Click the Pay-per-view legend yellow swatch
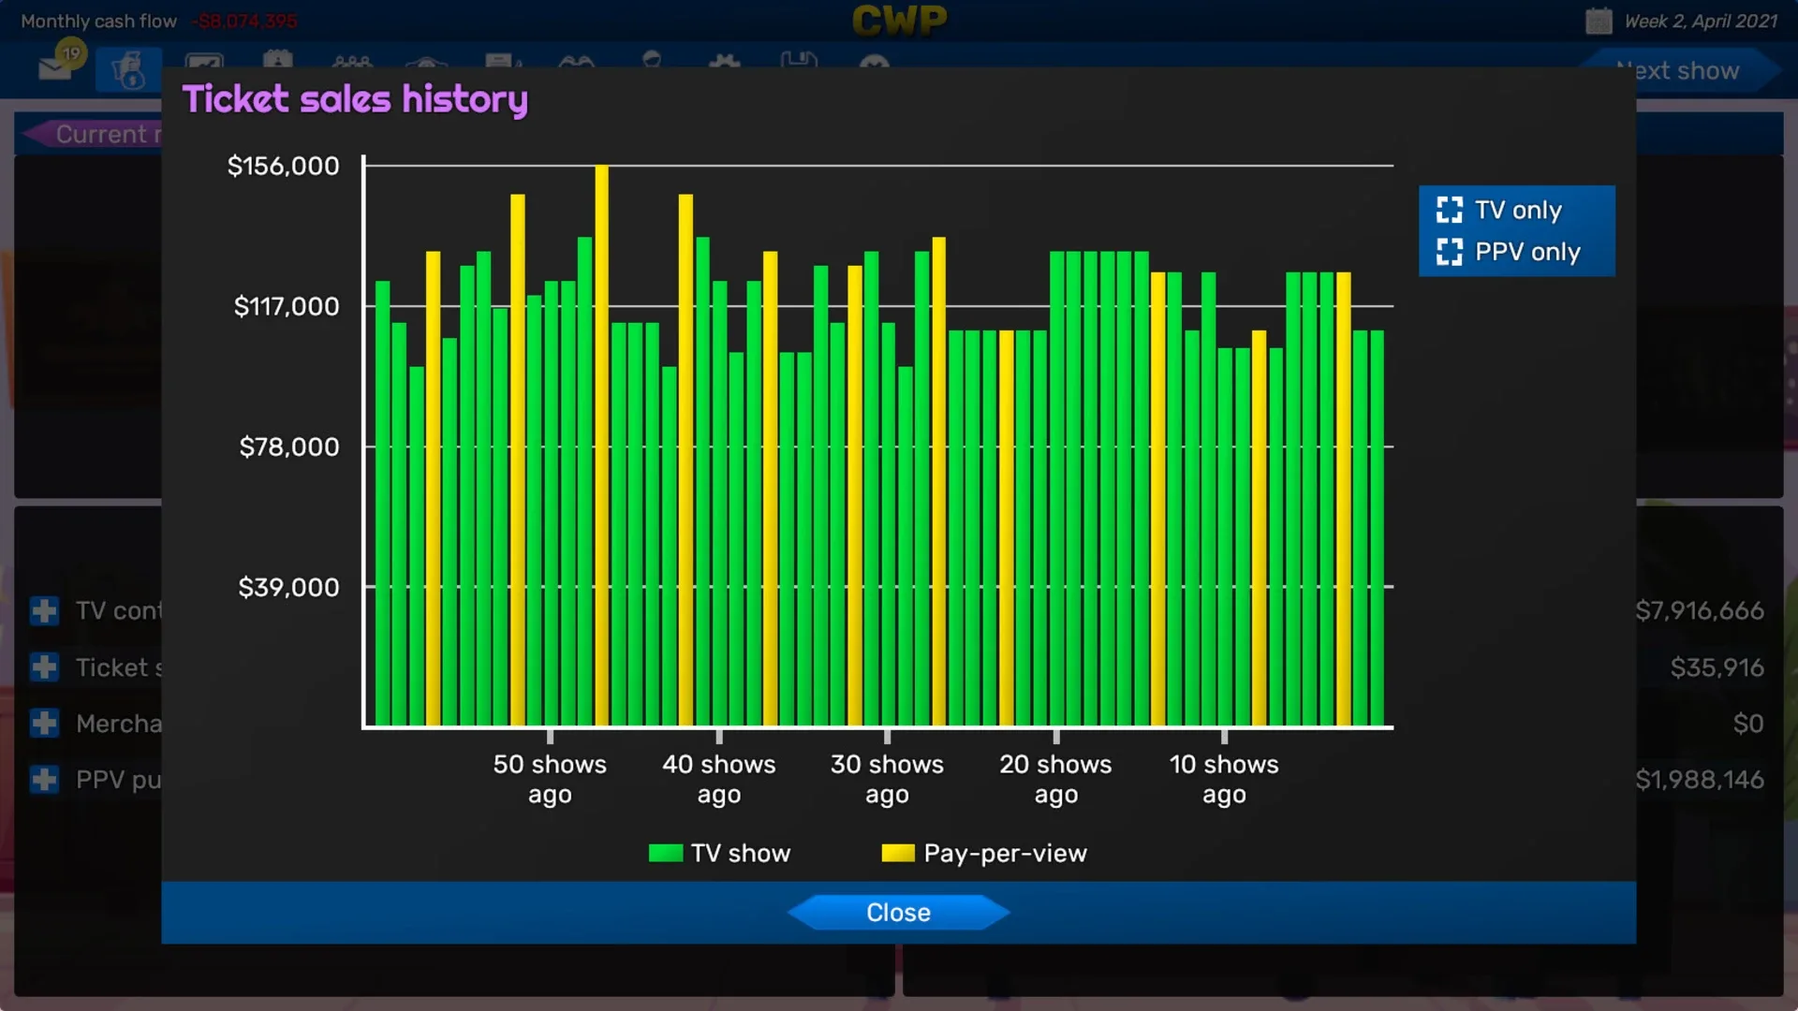1798x1011 pixels. click(897, 853)
